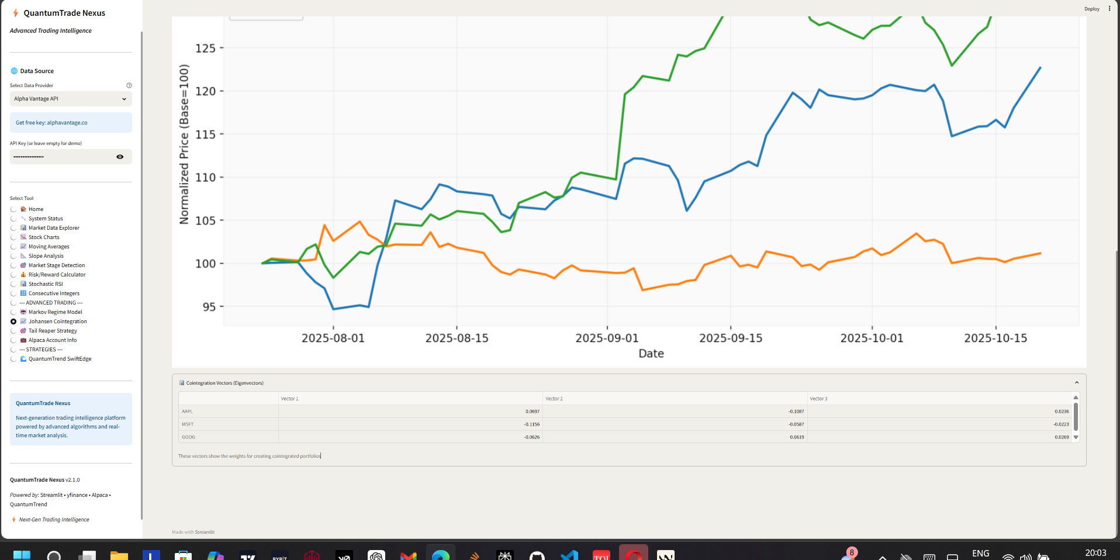Open Microsoft Edge from taskbar
This screenshot has height=560, width=1120.
coord(441,555)
